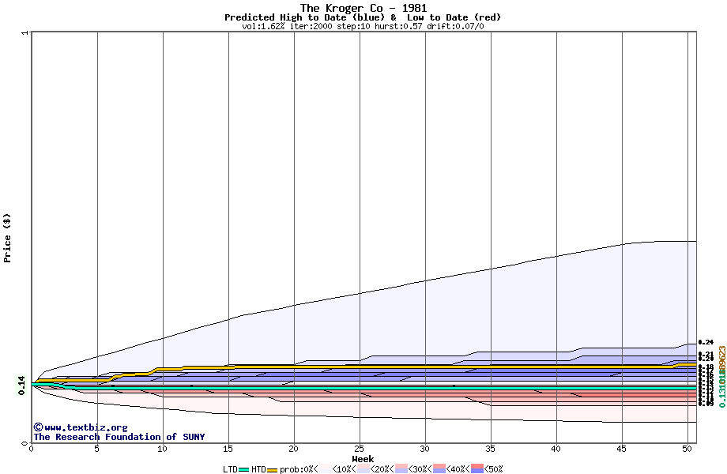Click the cyan LTD line at week 50
727x474 pixels.
[687, 388]
